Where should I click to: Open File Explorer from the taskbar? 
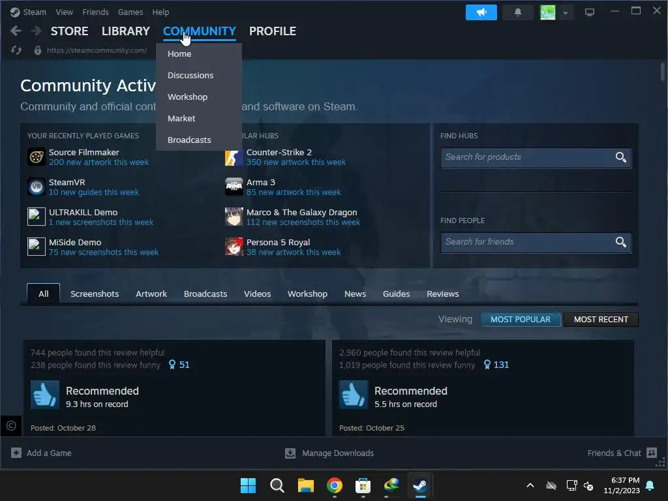click(305, 485)
